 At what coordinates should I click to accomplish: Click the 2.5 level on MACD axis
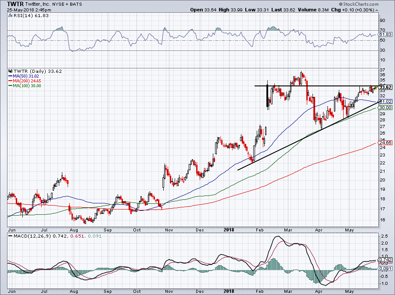(x=384, y=236)
